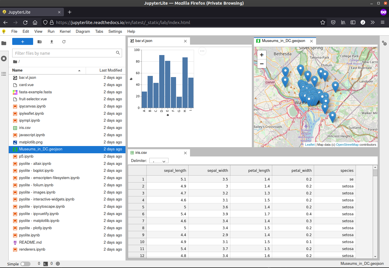Follow the OpenStreetMap attribution link
This screenshot has width=389, height=268.
click(347, 145)
